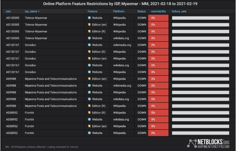The image size is (236, 151).
Task: Click the Status column header
Action: [142, 12]
